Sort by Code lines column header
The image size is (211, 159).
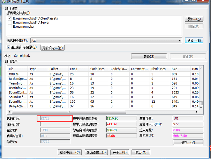click(99, 69)
